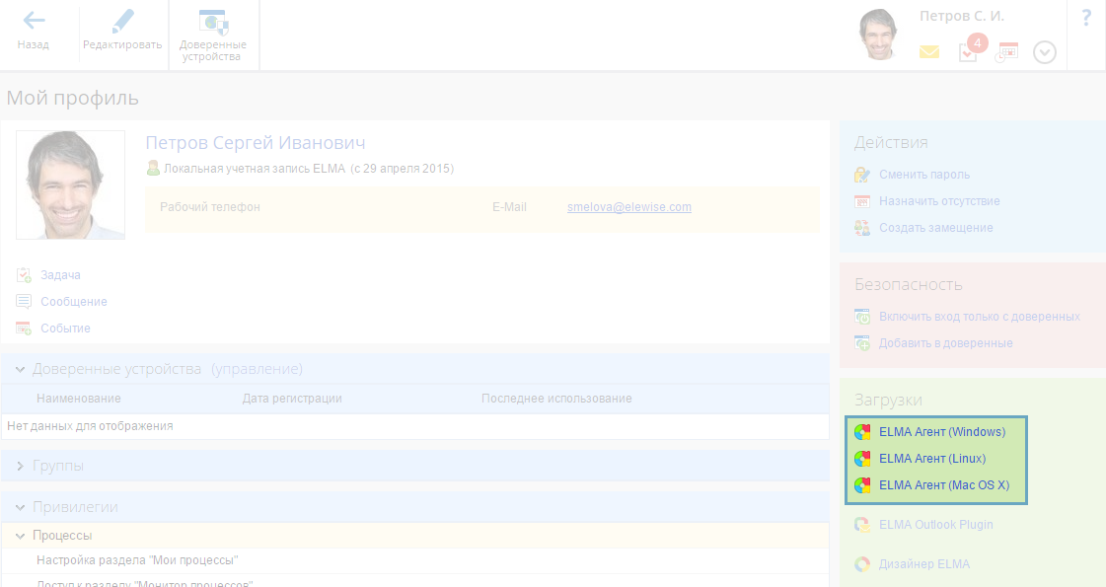Click the Сменить пароль icon

pyautogui.click(x=862, y=175)
